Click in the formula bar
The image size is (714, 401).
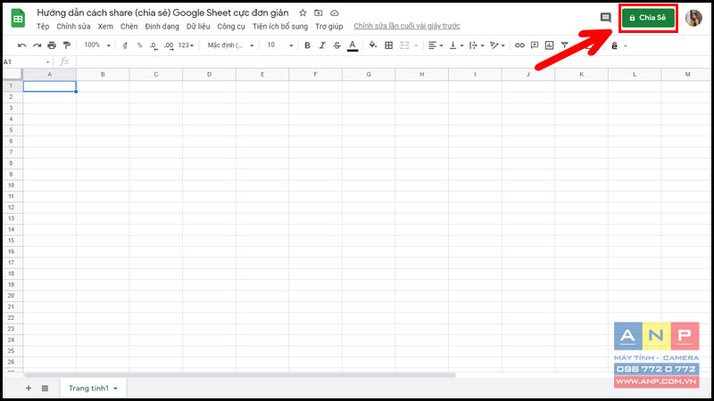[x=392, y=61]
